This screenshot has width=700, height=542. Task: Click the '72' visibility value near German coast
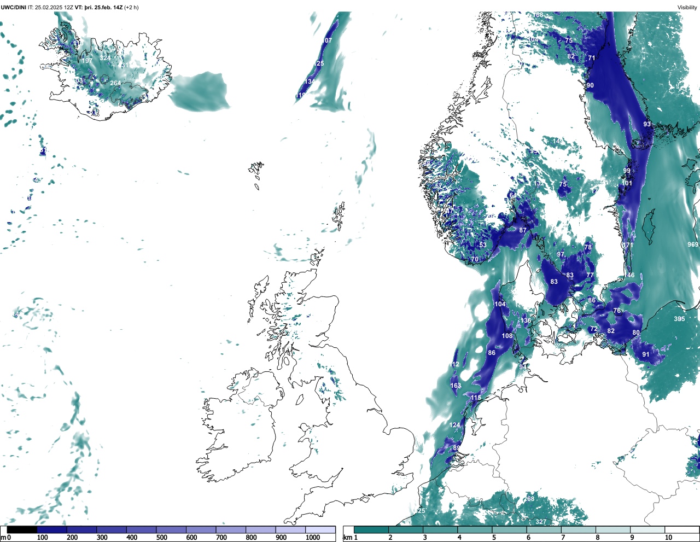pos(593,329)
